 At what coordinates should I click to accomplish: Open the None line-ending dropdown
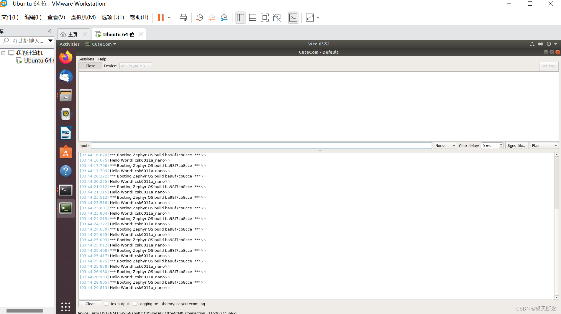click(445, 146)
